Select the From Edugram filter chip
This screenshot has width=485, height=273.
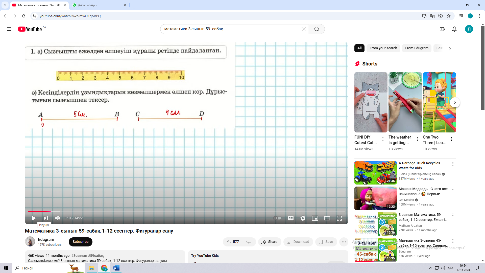pyautogui.click(x=417, y=48)
